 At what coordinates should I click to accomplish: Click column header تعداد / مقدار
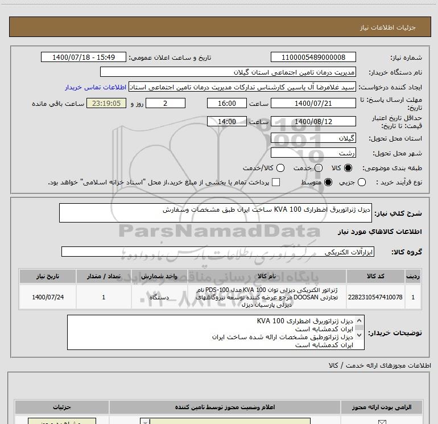point(104,277)
